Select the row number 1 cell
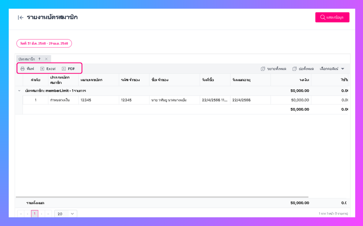 pos(36,100)
